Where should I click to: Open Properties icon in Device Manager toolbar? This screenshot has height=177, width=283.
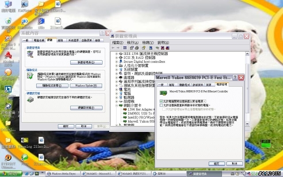[x=132, y=48]
